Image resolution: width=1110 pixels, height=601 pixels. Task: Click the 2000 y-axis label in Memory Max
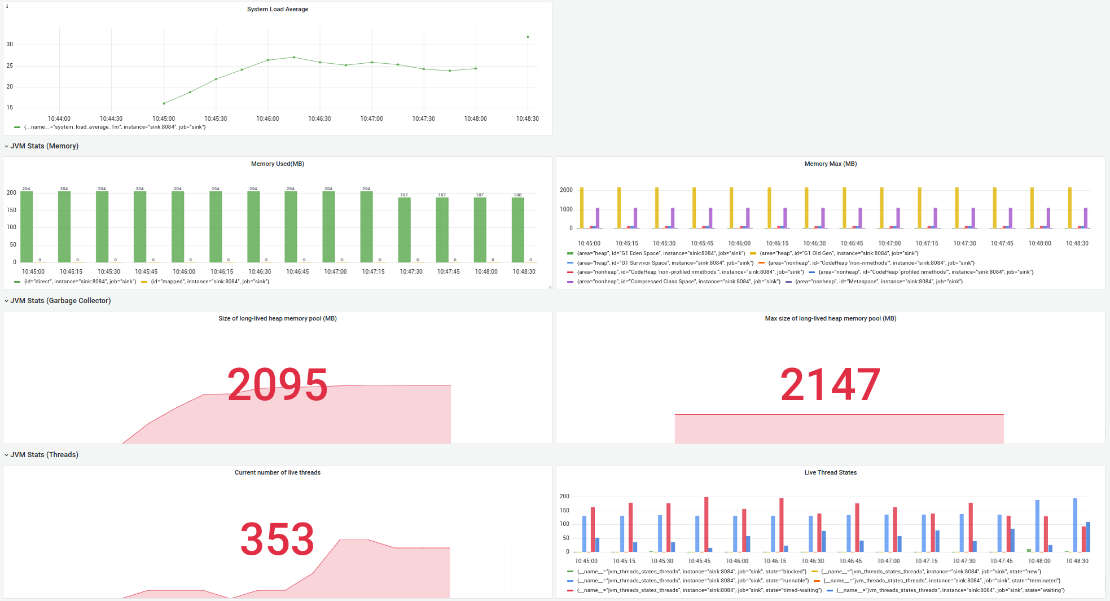pos(566,190)
